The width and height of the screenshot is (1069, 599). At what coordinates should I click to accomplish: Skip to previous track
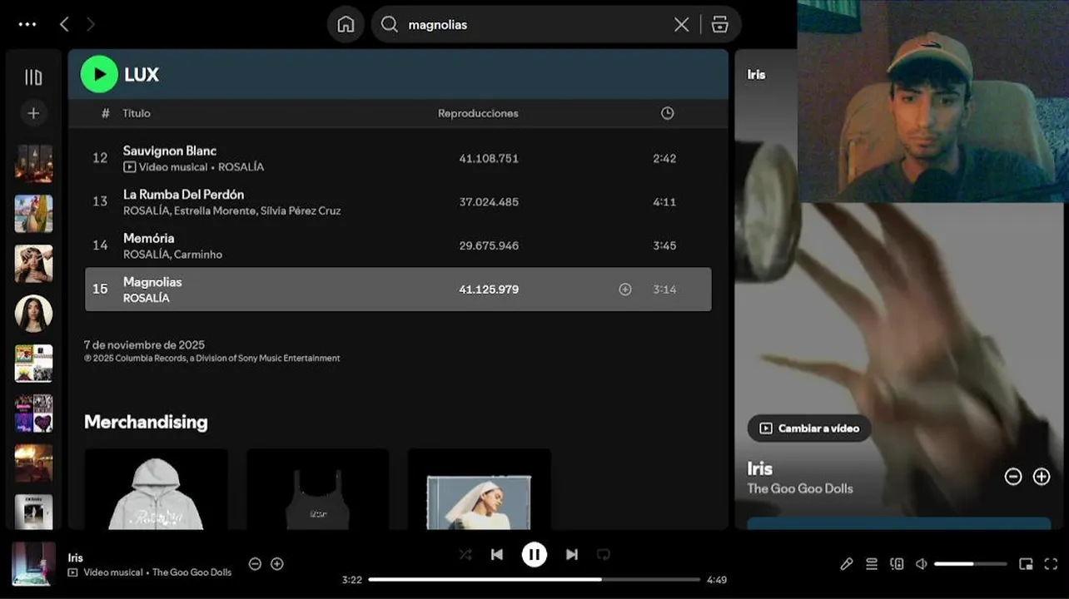(497, 554)
